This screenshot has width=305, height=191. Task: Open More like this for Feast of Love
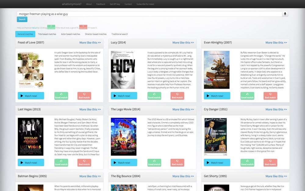tap(90, 43)
